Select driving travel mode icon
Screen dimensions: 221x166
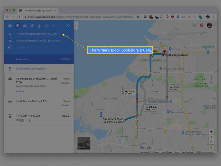point(25,26)
